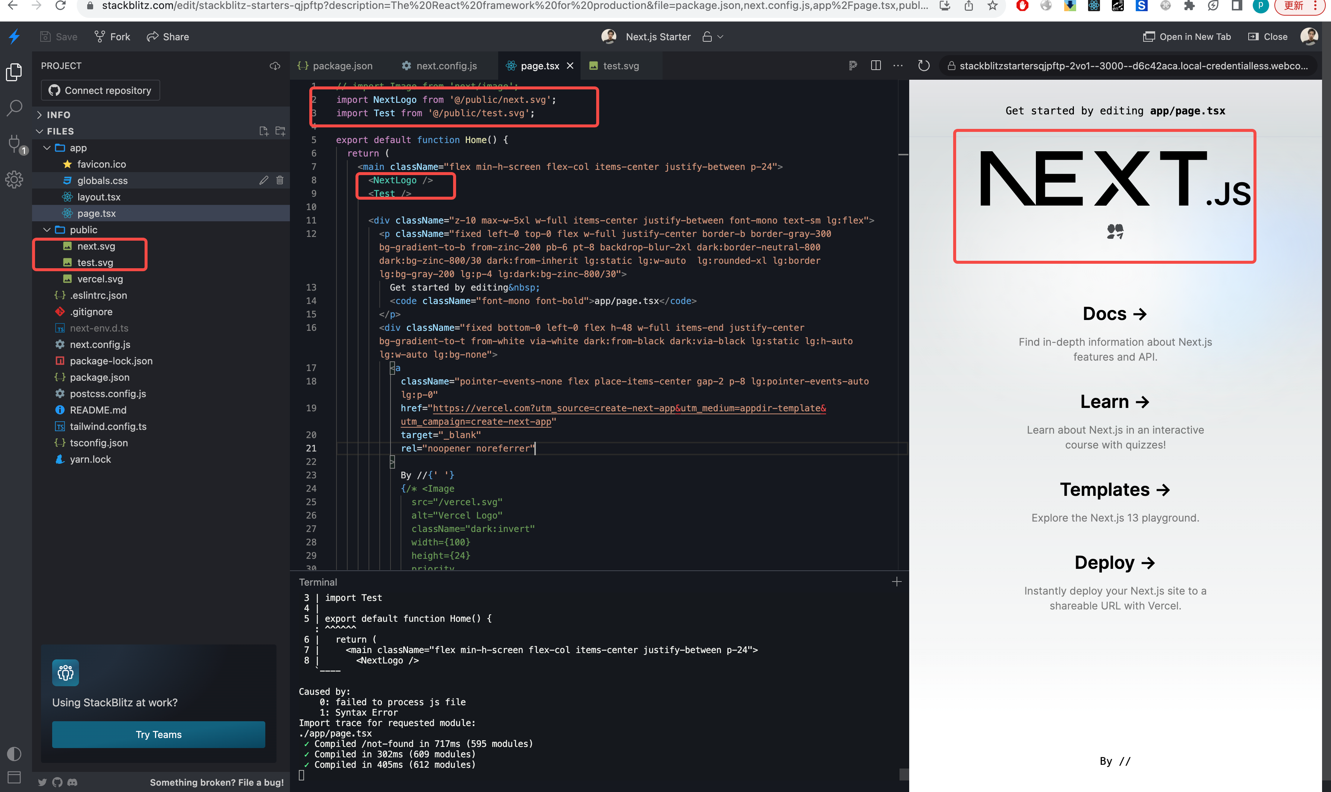Delete globals.css with the trash icon

click(280, 180)
